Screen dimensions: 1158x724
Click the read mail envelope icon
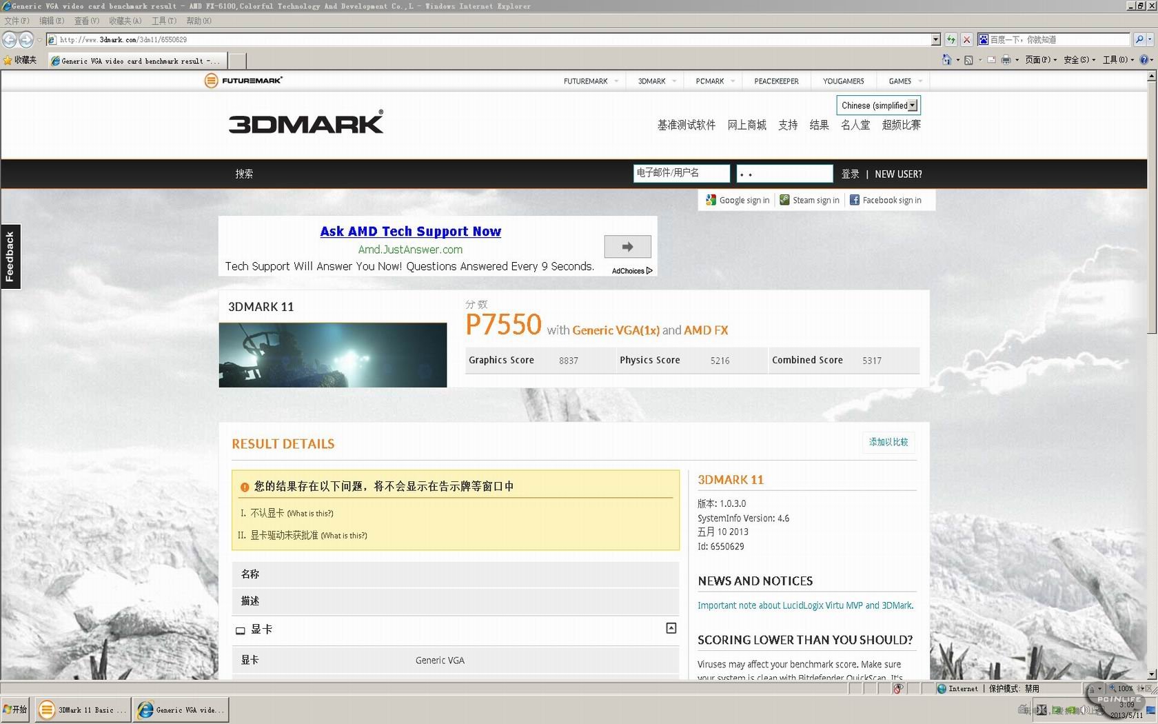pos(991,60)
